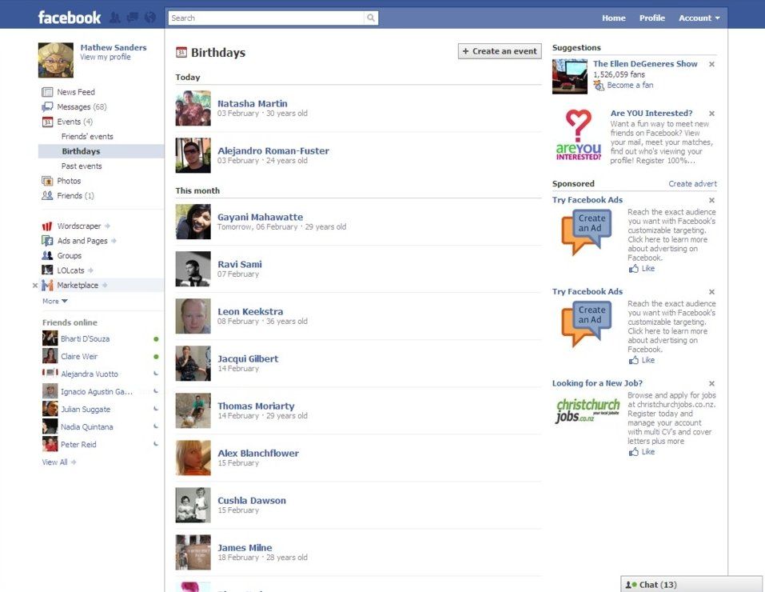Image resolution: width=765 pixels, height=592 pixels.
Task: Click Create advert link
Action: 692,184
